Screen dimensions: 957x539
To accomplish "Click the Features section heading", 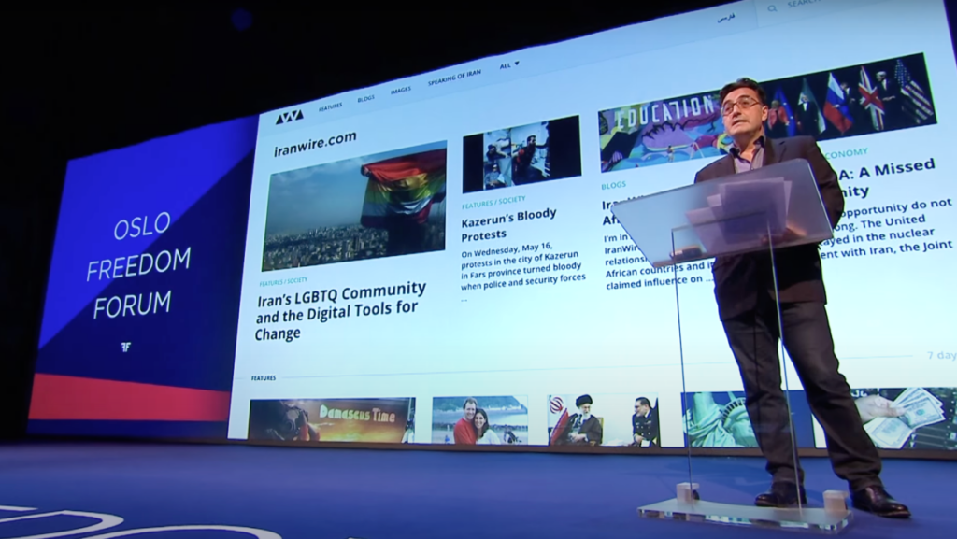I will (264, 378).
